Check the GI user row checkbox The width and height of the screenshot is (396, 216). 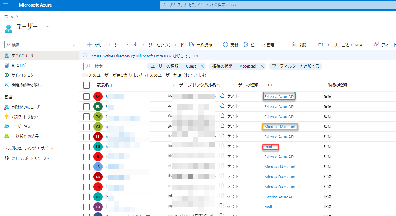click(87, 127)
